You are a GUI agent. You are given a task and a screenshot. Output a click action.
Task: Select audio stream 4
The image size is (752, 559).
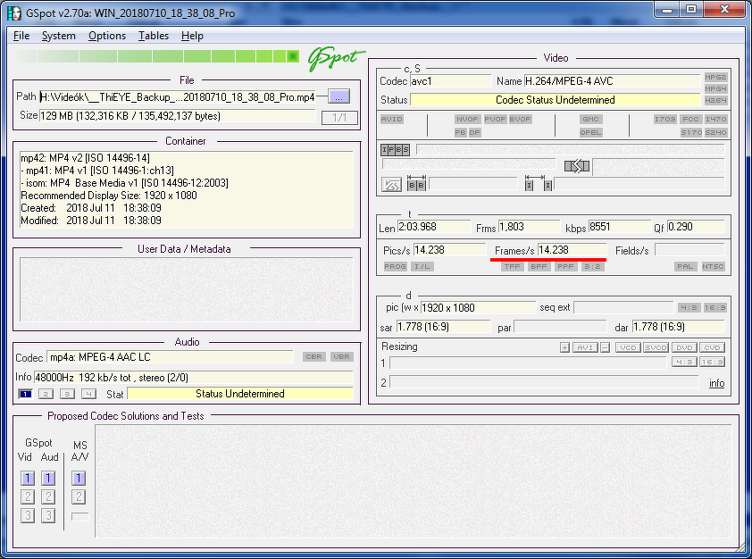(x=88, y=394)
